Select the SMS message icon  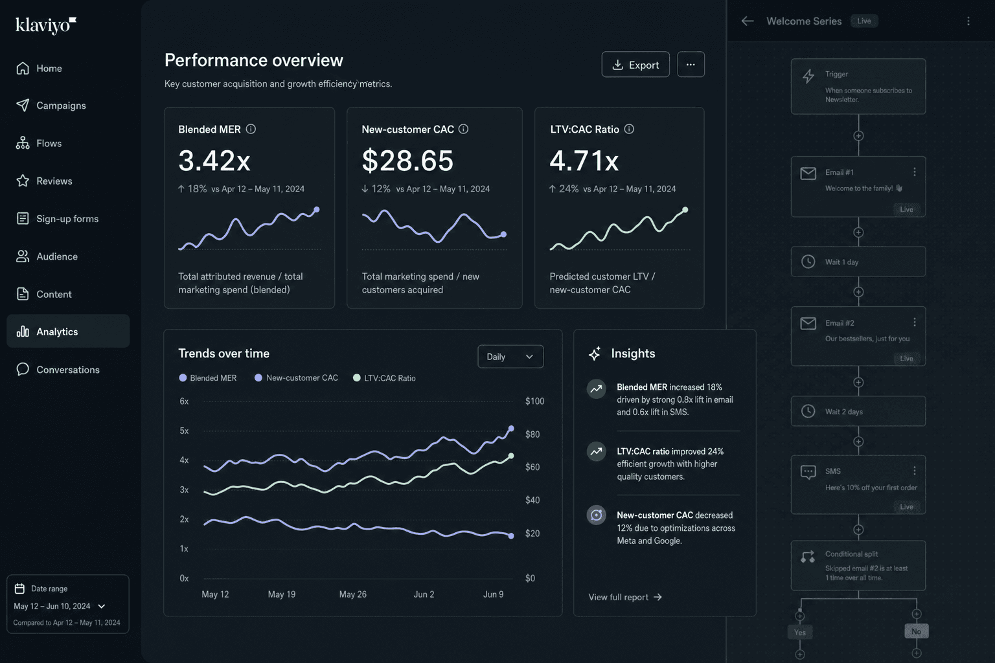coord(808,472)
